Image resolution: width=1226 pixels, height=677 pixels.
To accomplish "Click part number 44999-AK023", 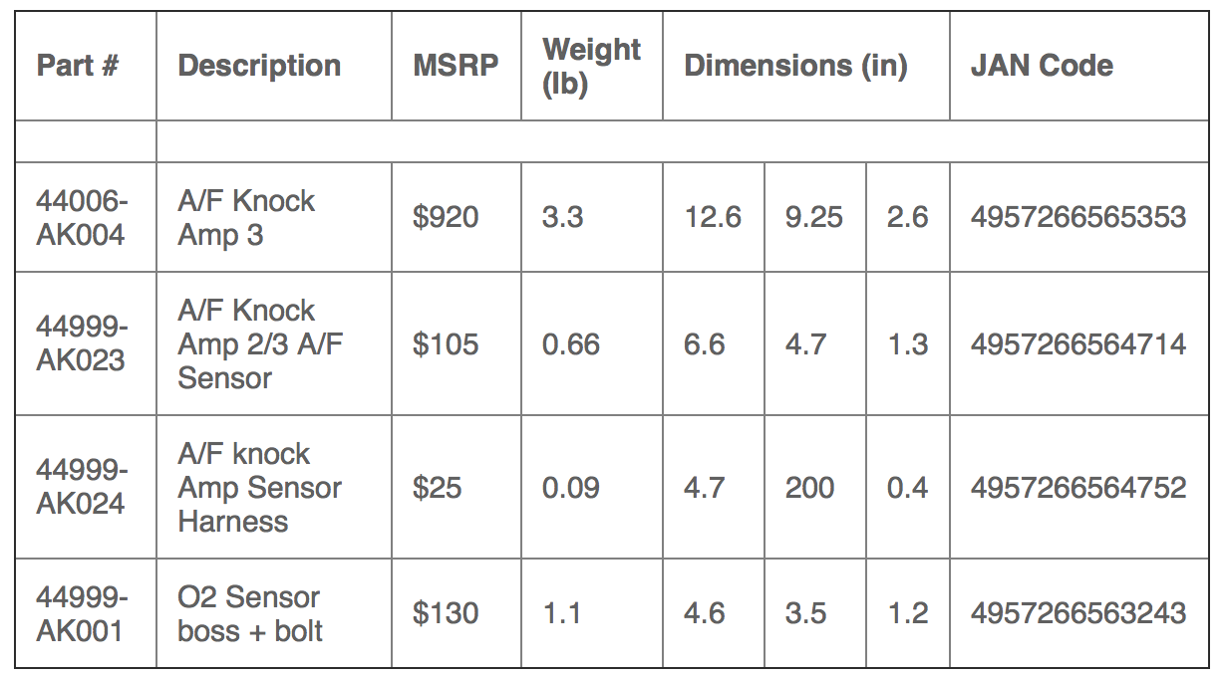I will pyautogui.click(x=82, y=343).
